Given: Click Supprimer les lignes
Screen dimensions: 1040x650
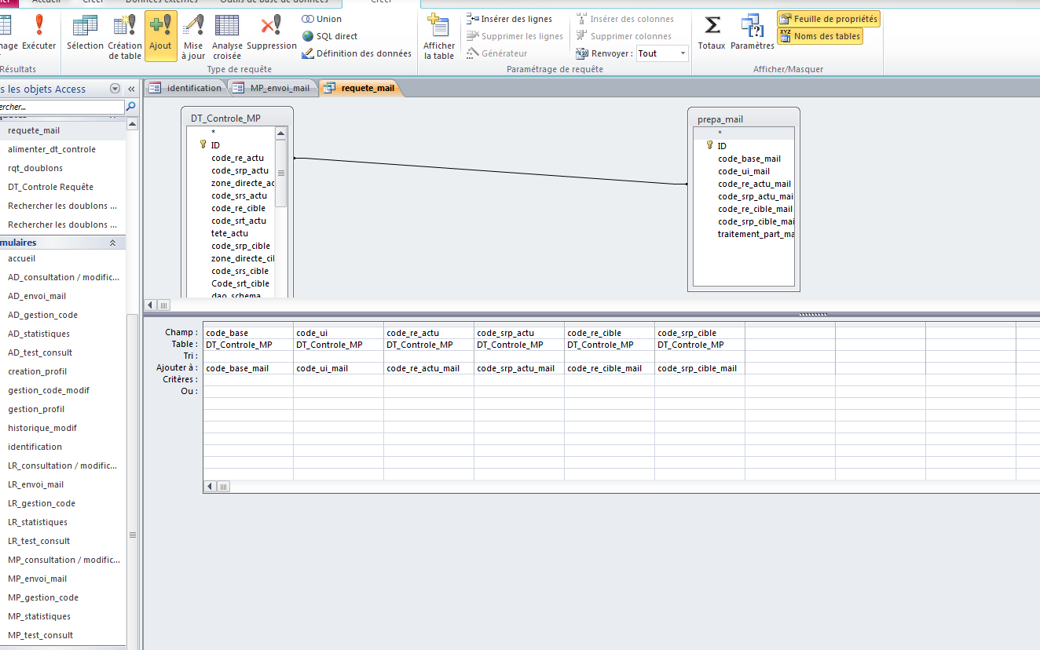Looking at the screenshot, I should click(x=515, y=36).
